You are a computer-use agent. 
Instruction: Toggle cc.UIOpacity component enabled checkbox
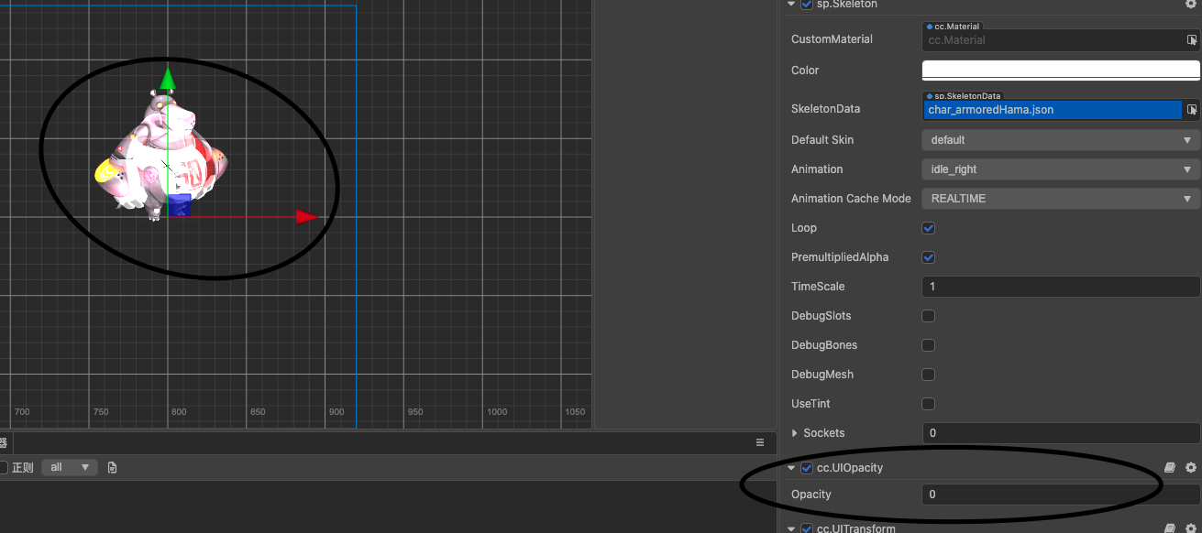807,468
